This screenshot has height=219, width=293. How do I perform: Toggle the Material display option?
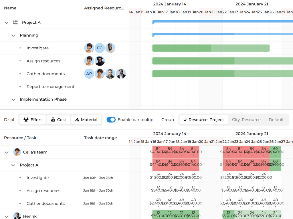click(x=86, y=119)
